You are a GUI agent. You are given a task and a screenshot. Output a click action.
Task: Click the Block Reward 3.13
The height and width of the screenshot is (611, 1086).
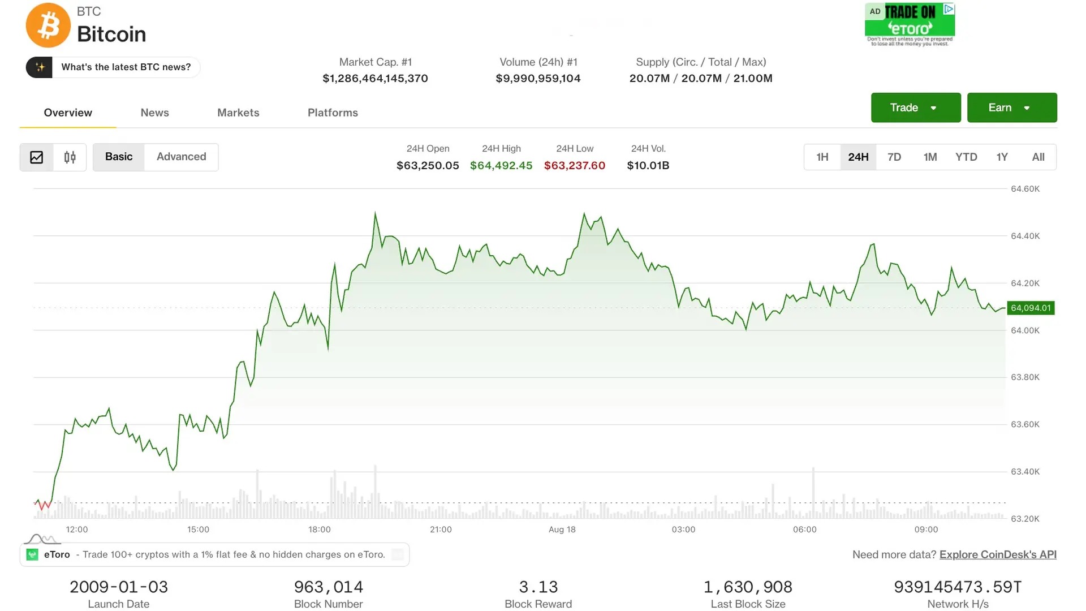538,587
